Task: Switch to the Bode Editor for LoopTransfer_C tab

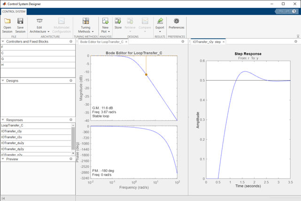Action: coord(101,42)
